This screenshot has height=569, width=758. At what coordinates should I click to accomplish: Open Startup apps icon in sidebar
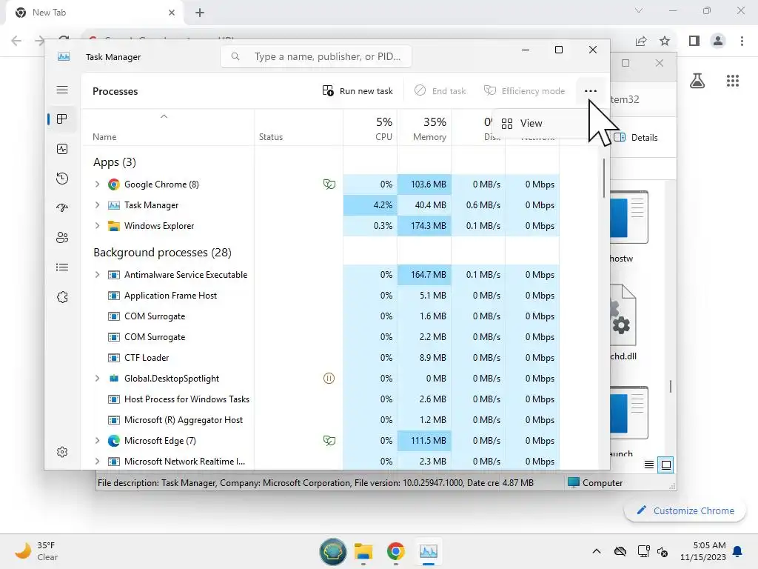(x=62, y=208)
